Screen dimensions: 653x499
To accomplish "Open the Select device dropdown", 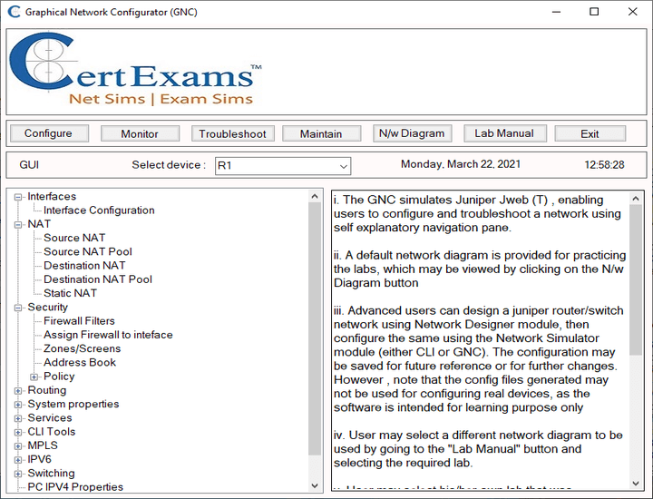I will click(x=283, y=166).
